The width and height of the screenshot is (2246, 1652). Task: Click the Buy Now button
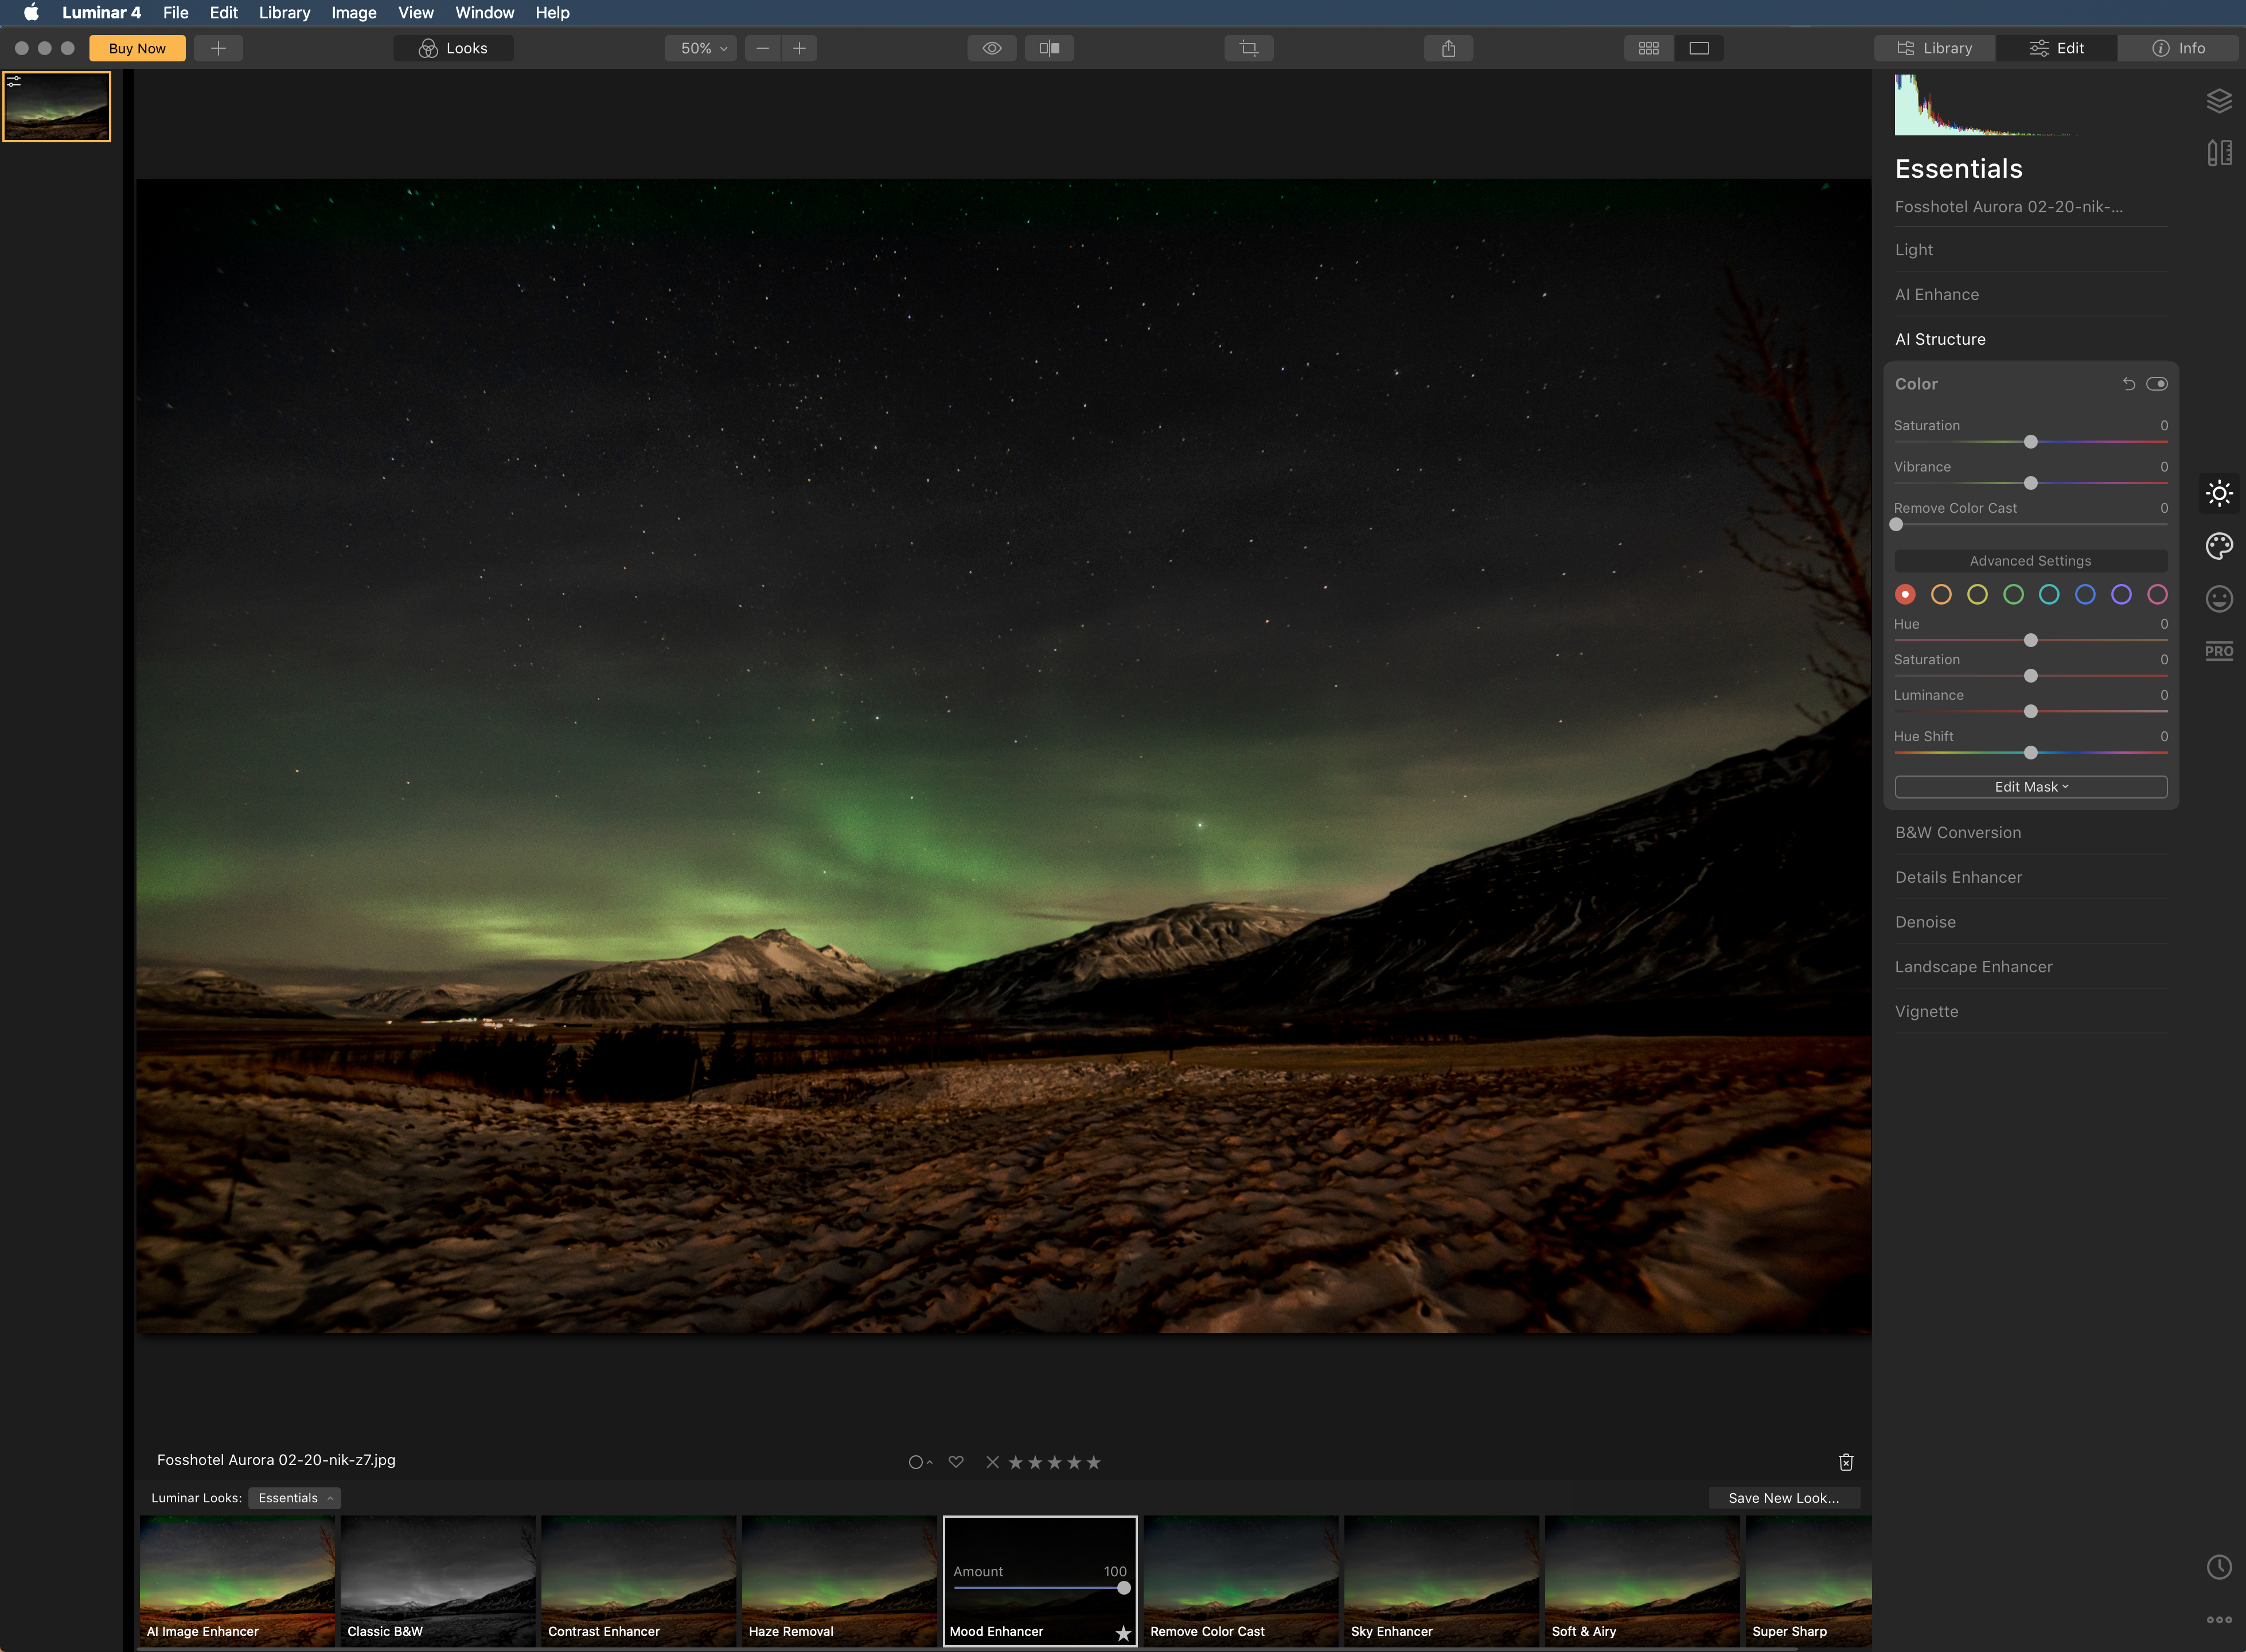pyautogui.click(x=137, y=48)
